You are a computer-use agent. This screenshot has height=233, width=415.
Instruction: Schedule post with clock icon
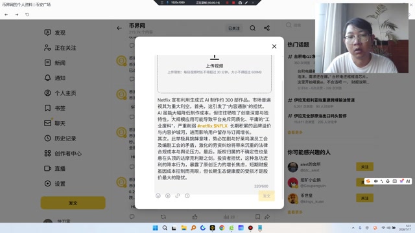pos(187,195)
